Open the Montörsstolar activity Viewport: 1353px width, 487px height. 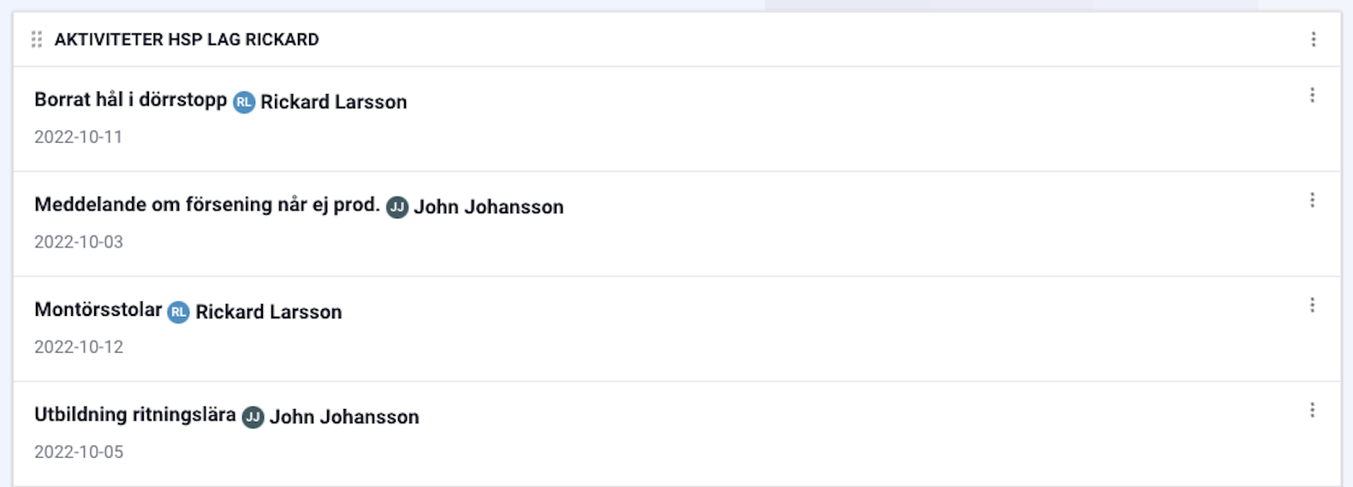click(98, 310)
